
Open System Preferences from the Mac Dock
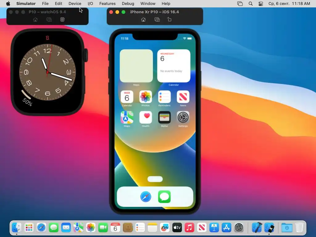coord(239,228)
